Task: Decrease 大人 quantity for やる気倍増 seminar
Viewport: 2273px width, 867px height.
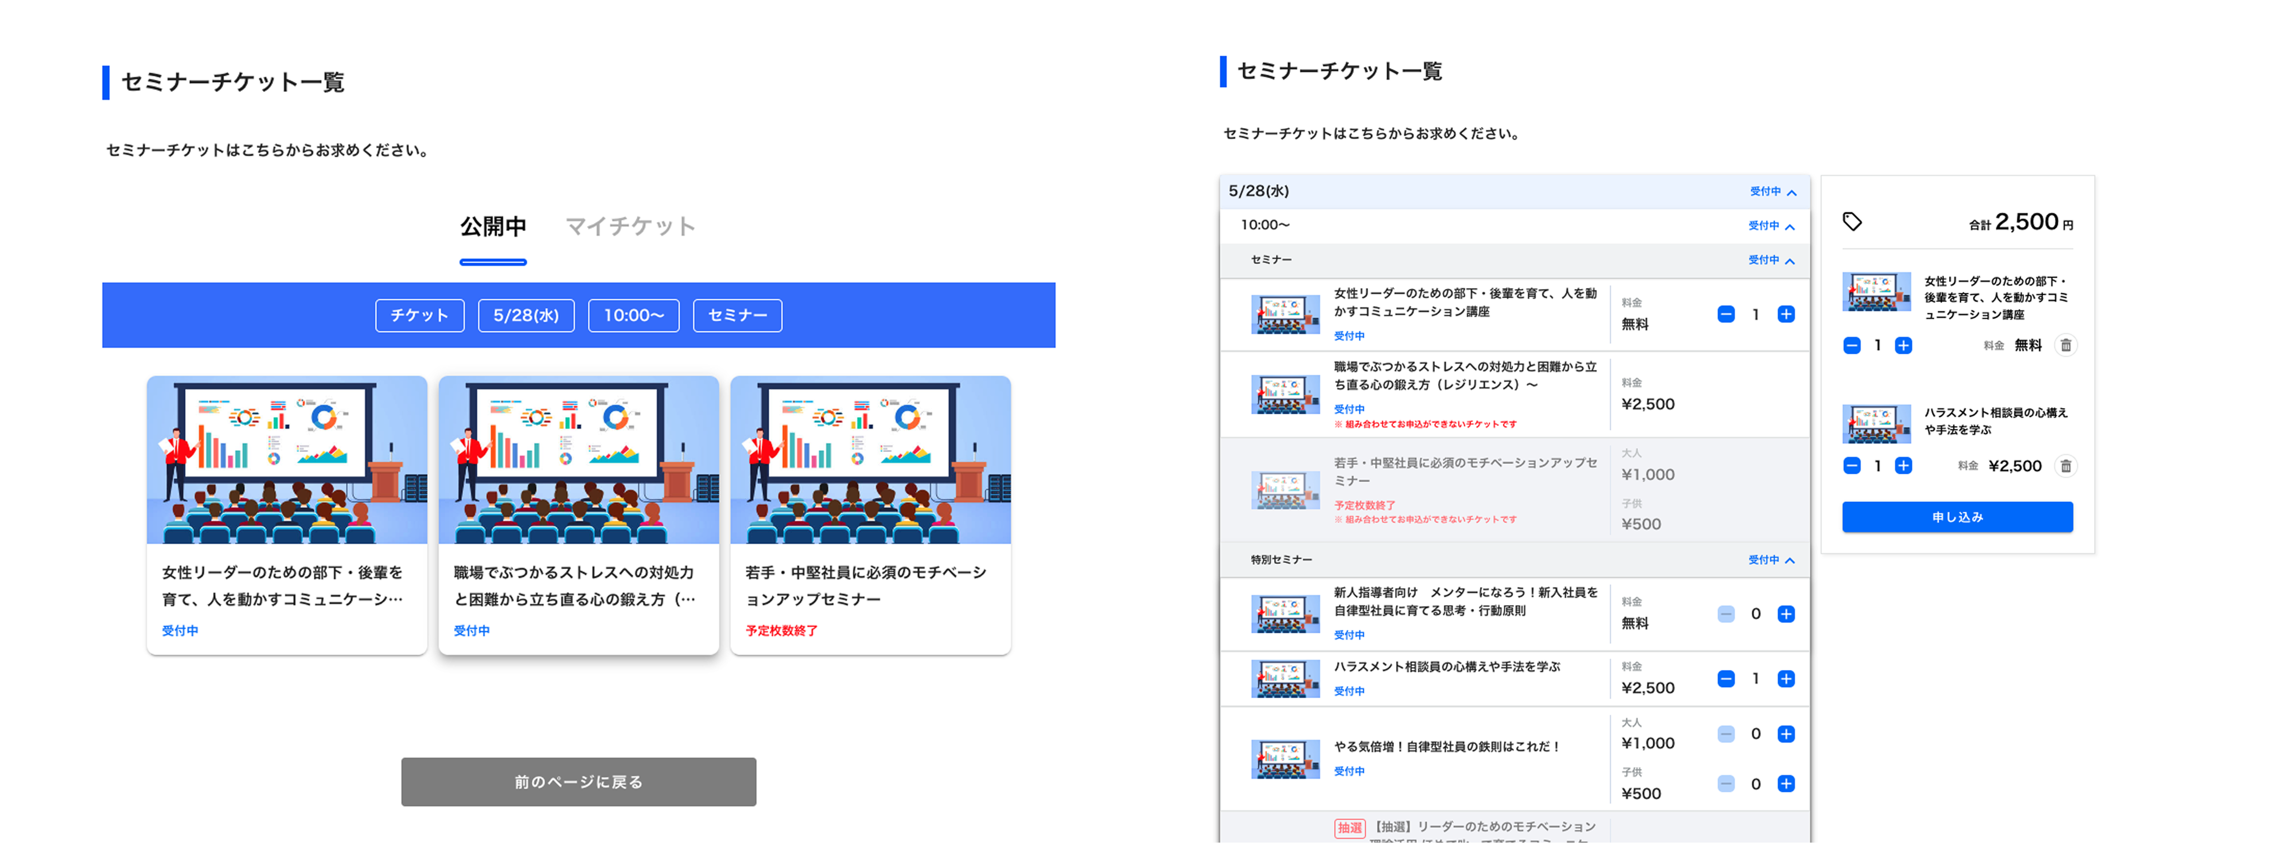Action: click(x=1726, y=734)
